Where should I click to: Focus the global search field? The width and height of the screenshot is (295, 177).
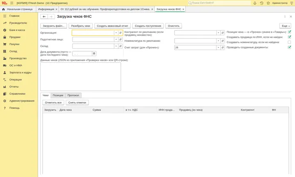pyautogui.click(x=219, y=3)
